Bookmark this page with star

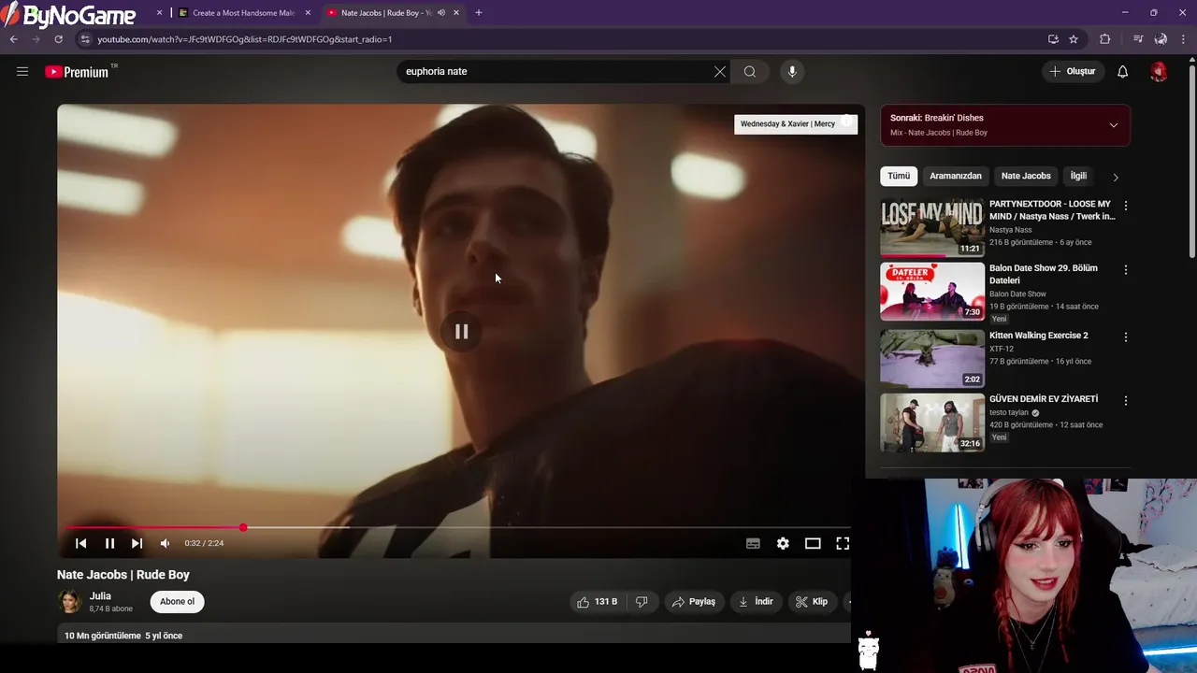tap(1074, 39)
